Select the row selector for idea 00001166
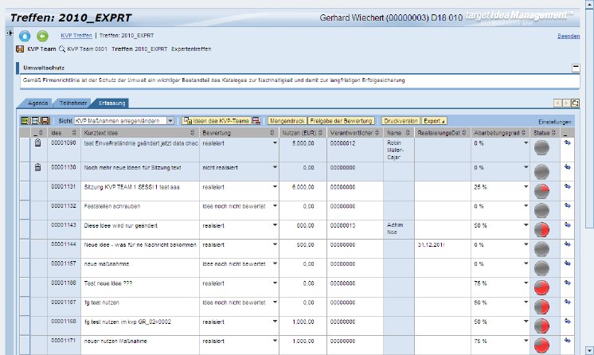This screenshot has height=355, width=594. pos(24,286)
